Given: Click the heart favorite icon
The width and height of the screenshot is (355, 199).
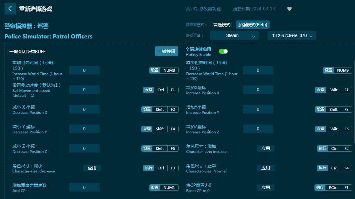Looking at the screenshot, I should point(289,9).
